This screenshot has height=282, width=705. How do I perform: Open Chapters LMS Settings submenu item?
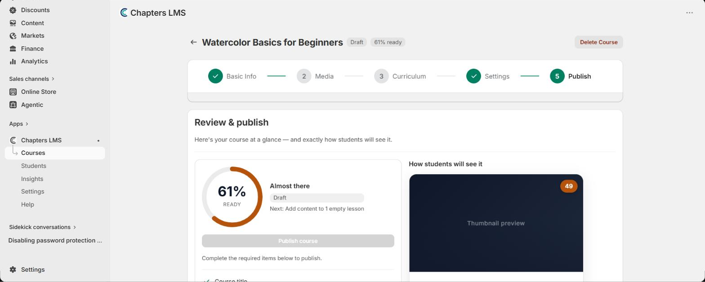(x=33, y=191)
